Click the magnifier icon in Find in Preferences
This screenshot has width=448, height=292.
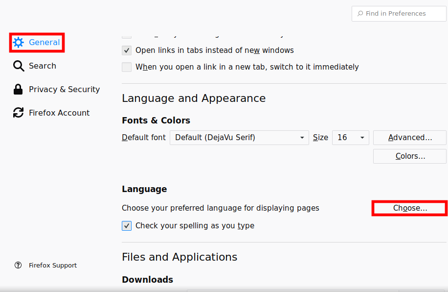click(x=360, y=14)
